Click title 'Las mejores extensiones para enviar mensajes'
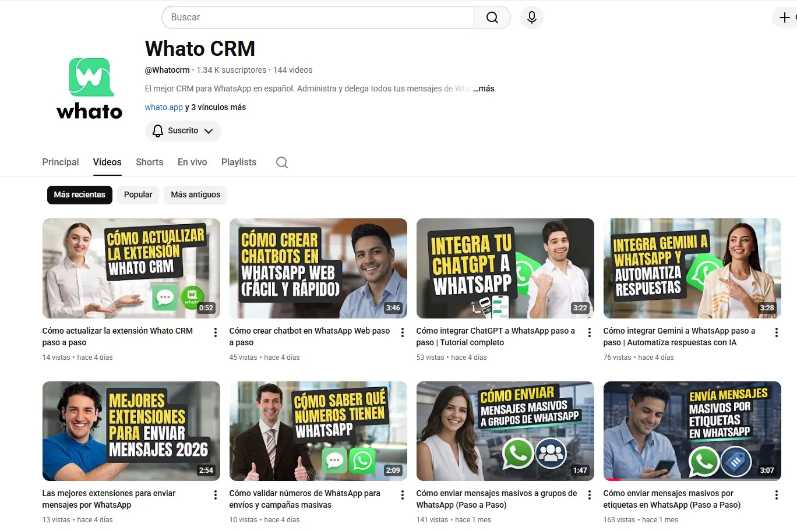Image resolution: width=797 pixels, height=531 pixels. 109,499
